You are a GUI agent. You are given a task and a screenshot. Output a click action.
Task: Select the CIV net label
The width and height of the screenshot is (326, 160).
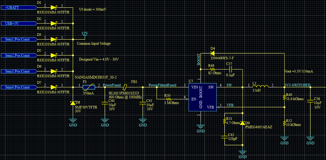[85, 33]
